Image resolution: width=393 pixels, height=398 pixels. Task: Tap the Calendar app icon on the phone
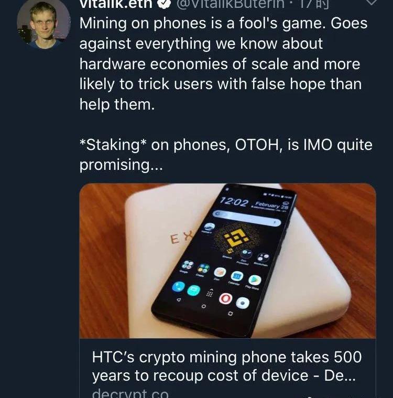click(237, 276)
